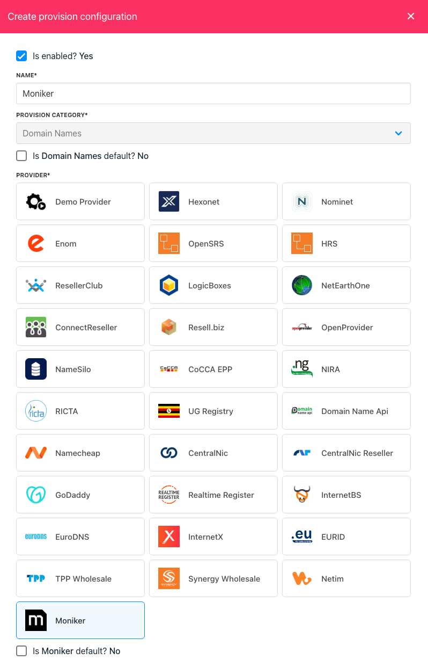This screenshot has width=428, height=660.
Task: Uncheck the Is enabled checkbox
Action: [21, 56]
